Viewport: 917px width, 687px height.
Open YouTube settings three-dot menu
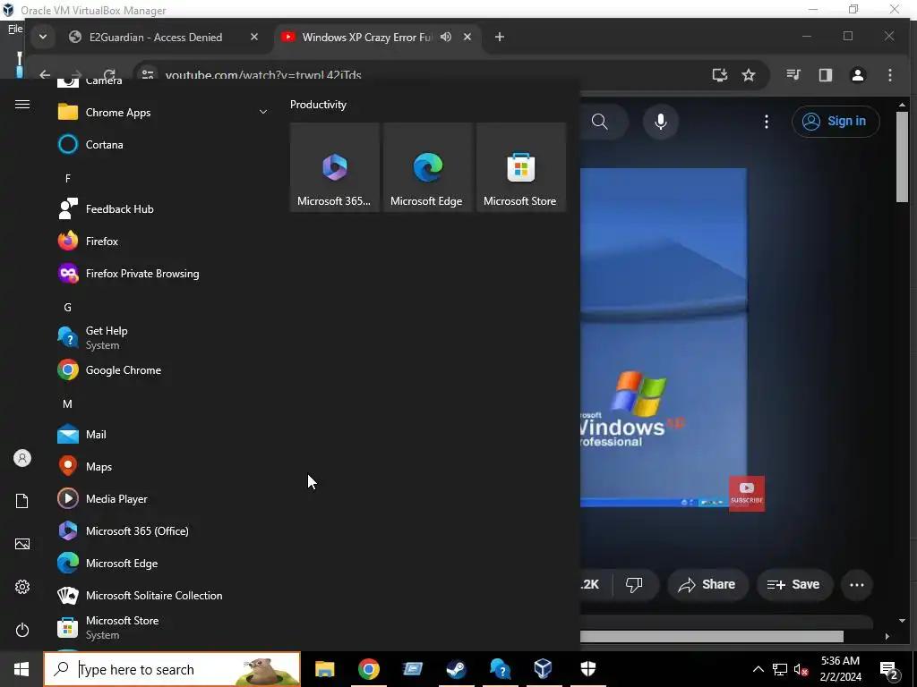pos(767,122)
